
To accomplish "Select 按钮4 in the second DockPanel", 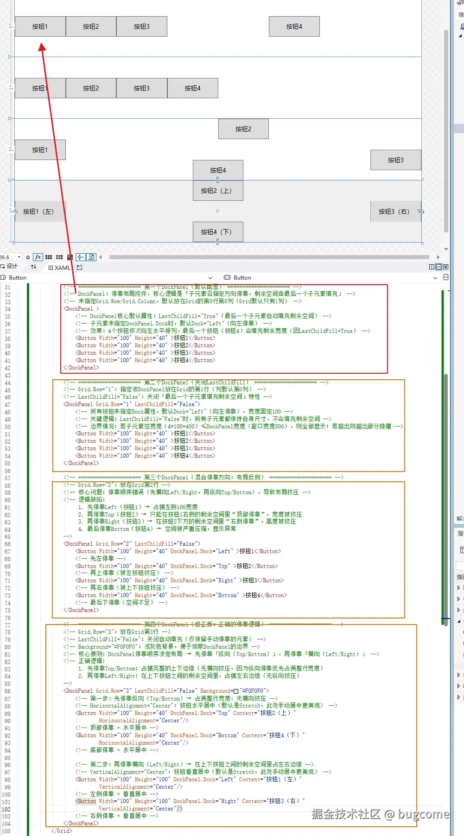I will [193, 88].
